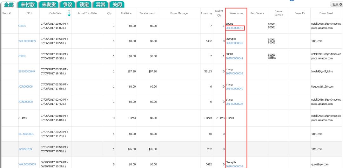The width and height of the screenshot is (343, 168).
Task: Click the "07/05/2017 20:02(PT)" order date cell
Action: pyautogui.click(x=54, y=24)
